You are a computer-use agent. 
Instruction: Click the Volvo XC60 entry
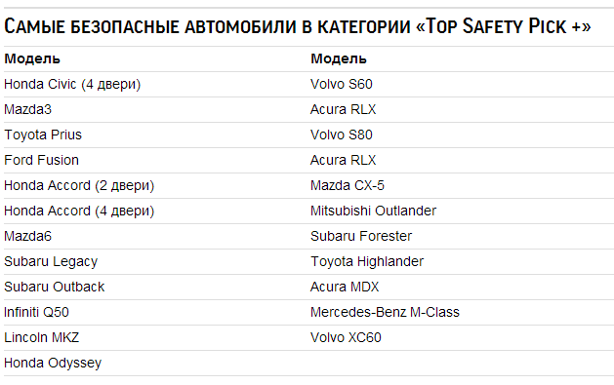point(346,337)
